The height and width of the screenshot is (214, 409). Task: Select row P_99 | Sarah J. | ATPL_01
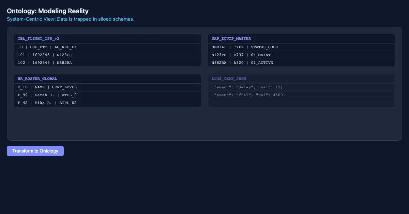tap(107, 95)
